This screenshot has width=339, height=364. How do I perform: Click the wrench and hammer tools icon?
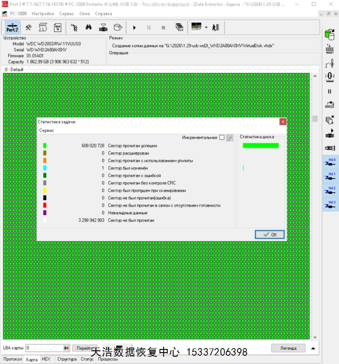click(28, 27)
